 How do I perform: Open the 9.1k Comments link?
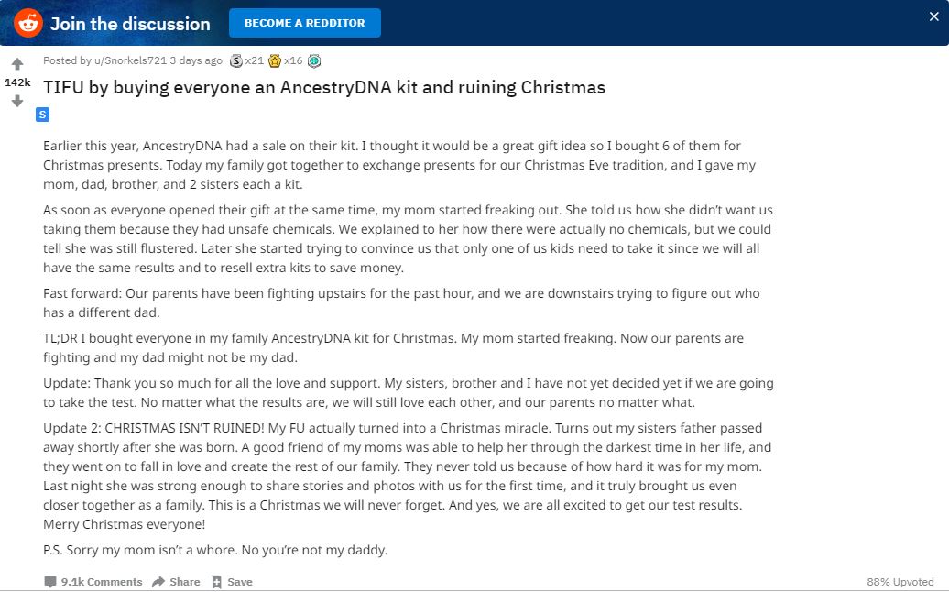(x=101, y=582)
